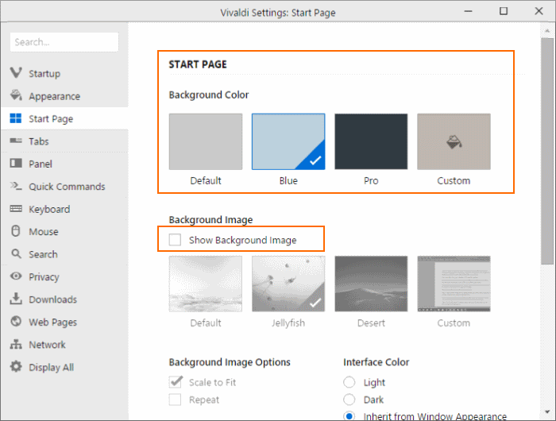Click the settings Search input field
The width and height of the screenshot is (556, 421).
(x=64, y=42)
